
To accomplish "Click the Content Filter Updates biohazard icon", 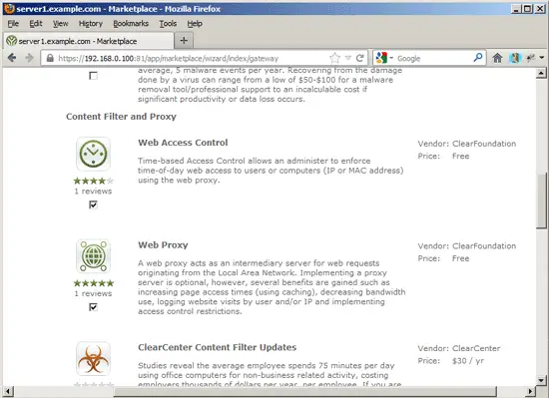I will pos(93,359).
